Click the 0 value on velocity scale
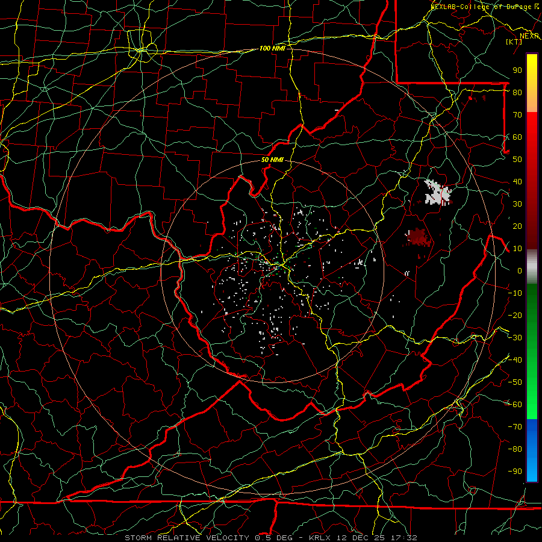Viewport: 542px width, 542px height. pyautogui.click(x=520, y=270)
